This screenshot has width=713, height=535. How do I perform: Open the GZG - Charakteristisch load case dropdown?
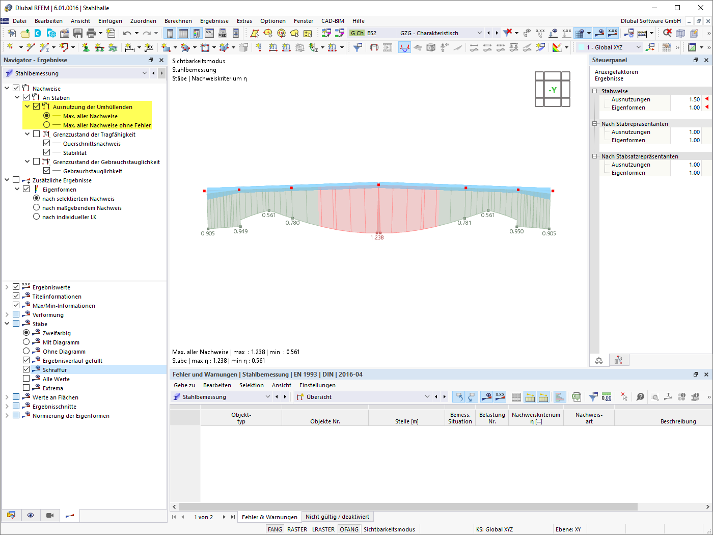pyautogui.click(x=479, y=33)
